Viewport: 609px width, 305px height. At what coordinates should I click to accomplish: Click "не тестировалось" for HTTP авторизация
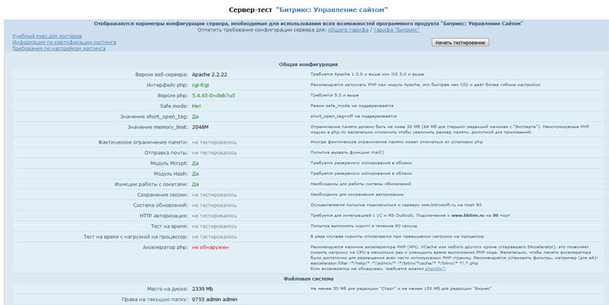[214, 216]
